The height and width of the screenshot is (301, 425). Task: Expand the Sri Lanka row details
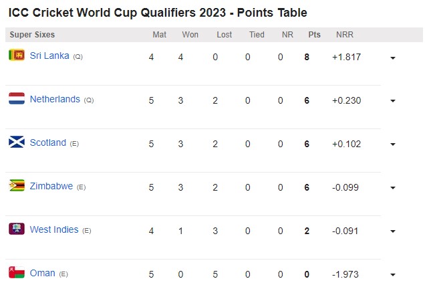(393, 58)
